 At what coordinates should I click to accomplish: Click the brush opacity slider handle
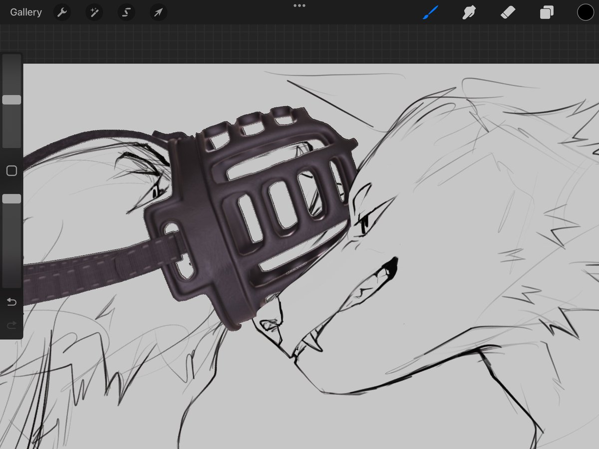tap(11, 199)
